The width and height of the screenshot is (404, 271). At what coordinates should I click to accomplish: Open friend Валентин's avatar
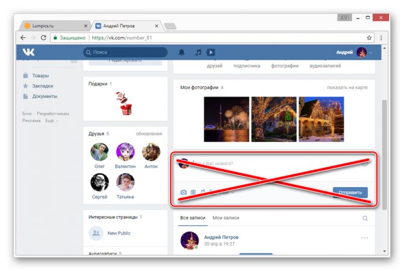tap(125, 151)
